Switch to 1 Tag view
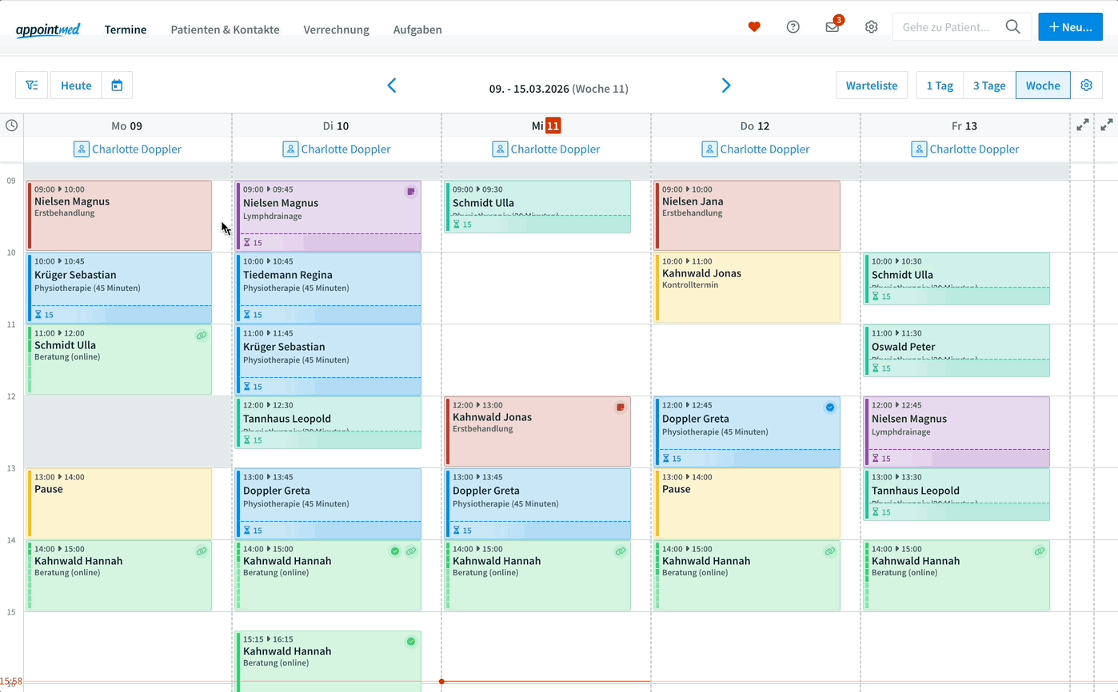 coord(939,86)
